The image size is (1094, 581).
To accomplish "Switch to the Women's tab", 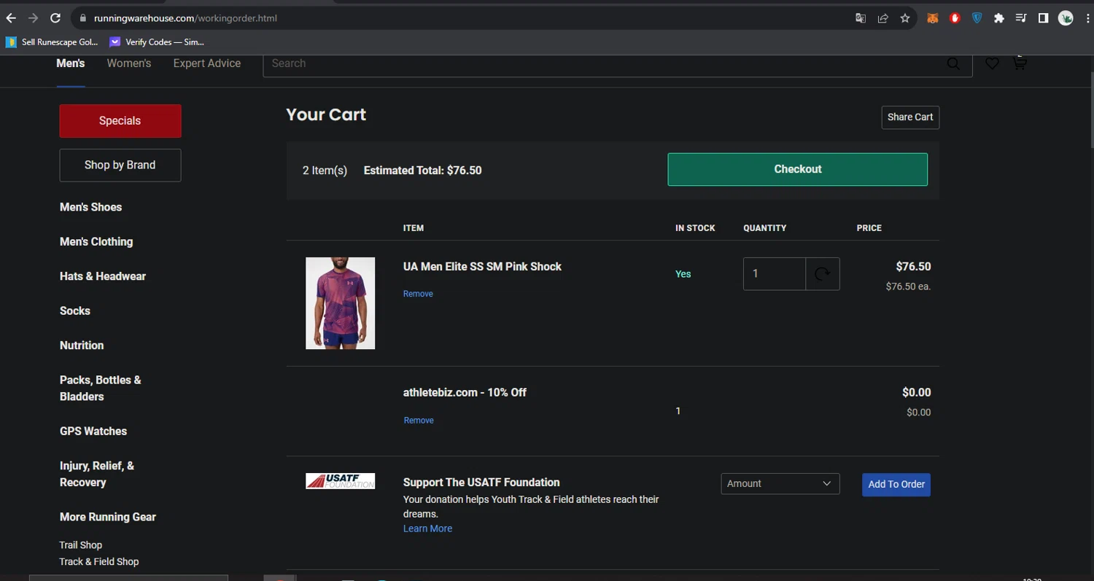I will pyautogui.click(x=129, y=63).
